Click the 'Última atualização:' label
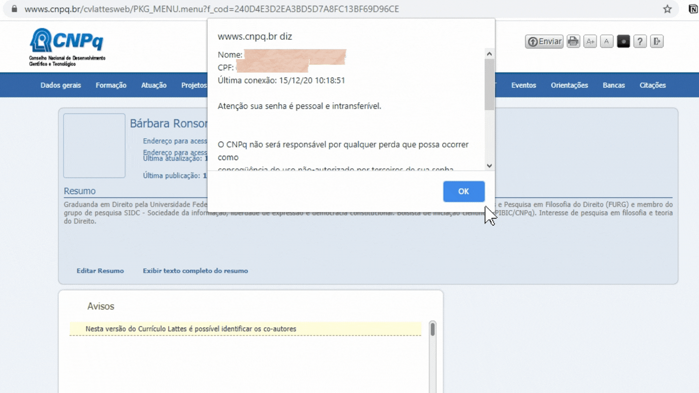This screenshot has width=699, height=393. (172, 159)
